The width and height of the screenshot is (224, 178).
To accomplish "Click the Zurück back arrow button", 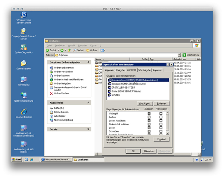I will [51, 50].
